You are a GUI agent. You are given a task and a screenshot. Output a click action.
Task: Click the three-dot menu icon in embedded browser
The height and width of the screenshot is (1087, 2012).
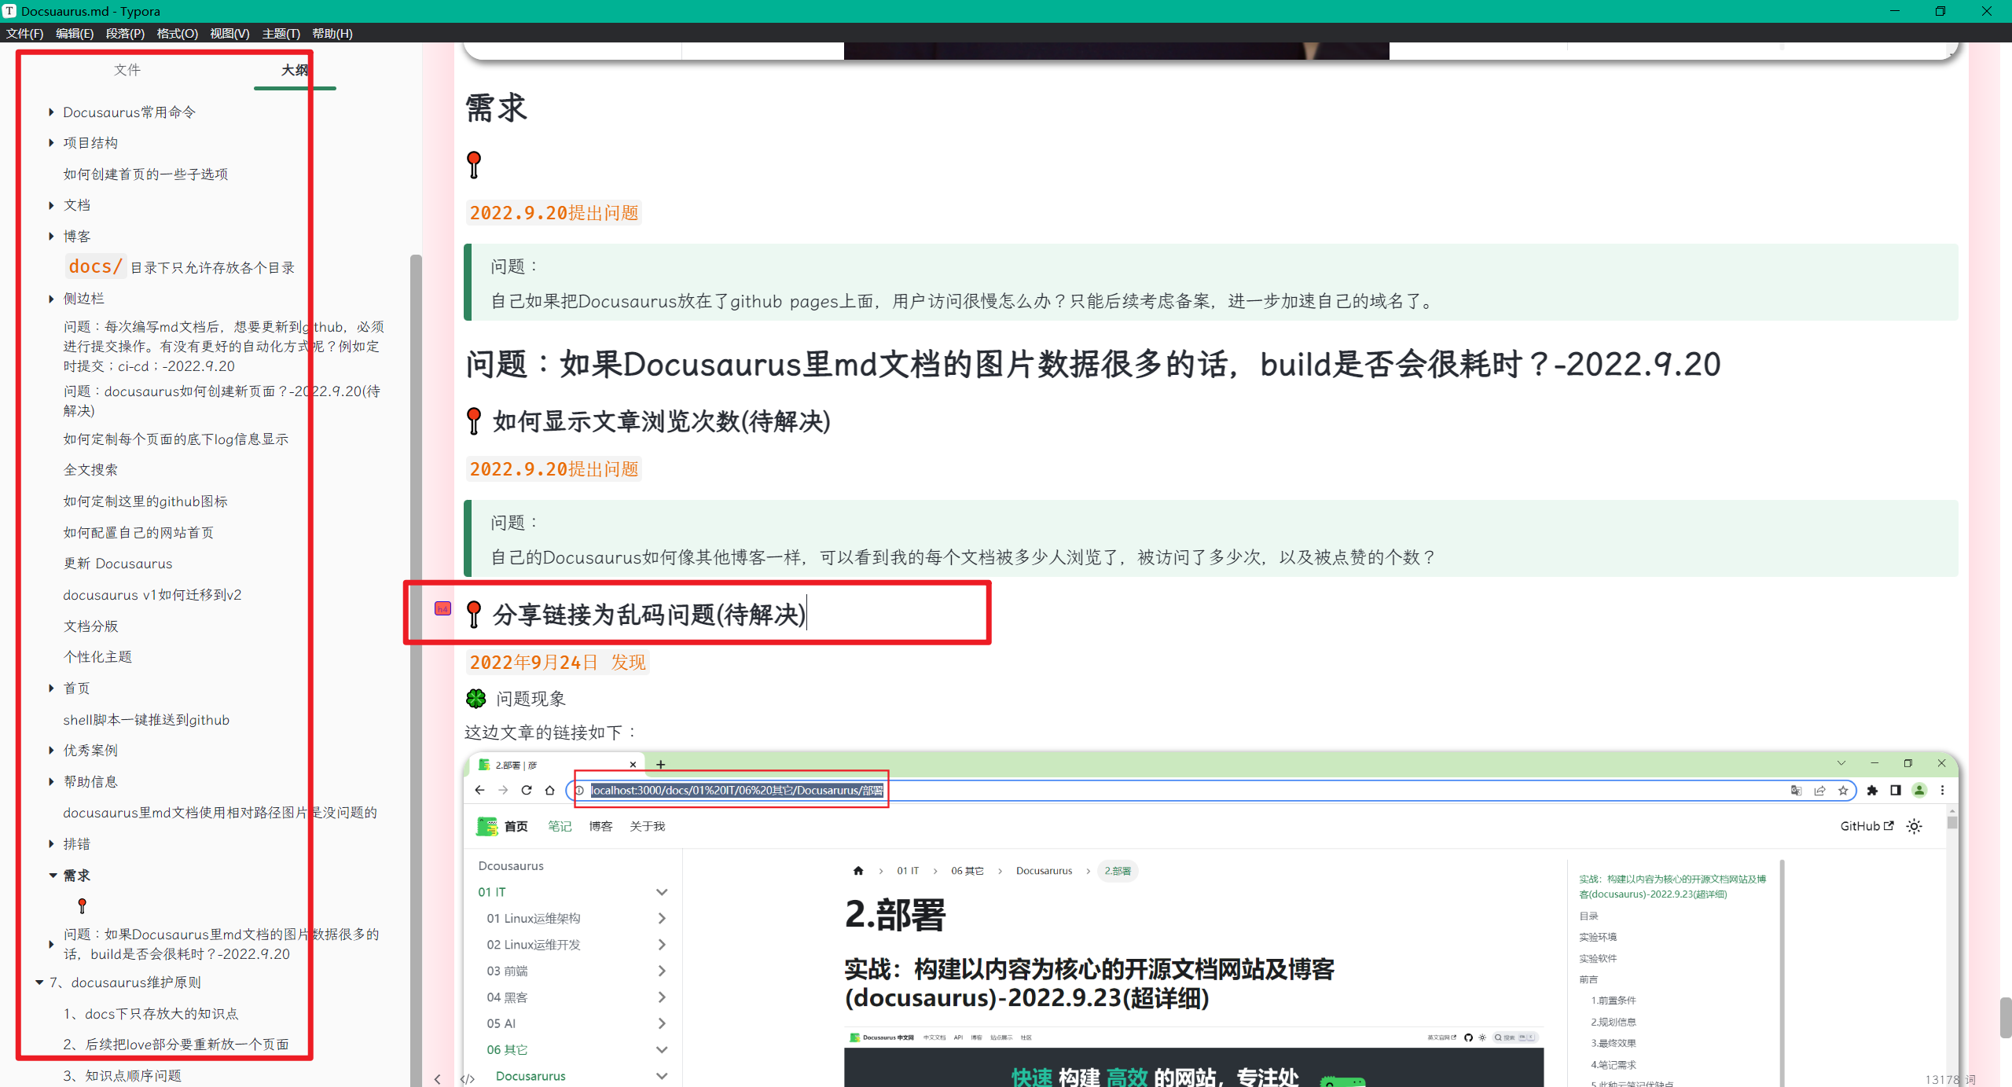[x=1943, y=790]
